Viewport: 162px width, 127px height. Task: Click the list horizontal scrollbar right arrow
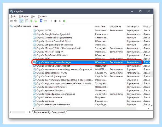point(148,108)
